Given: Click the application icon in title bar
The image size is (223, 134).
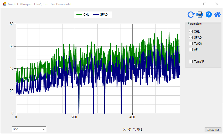Looking at the screenshot, I should click(x=4, y=4).
